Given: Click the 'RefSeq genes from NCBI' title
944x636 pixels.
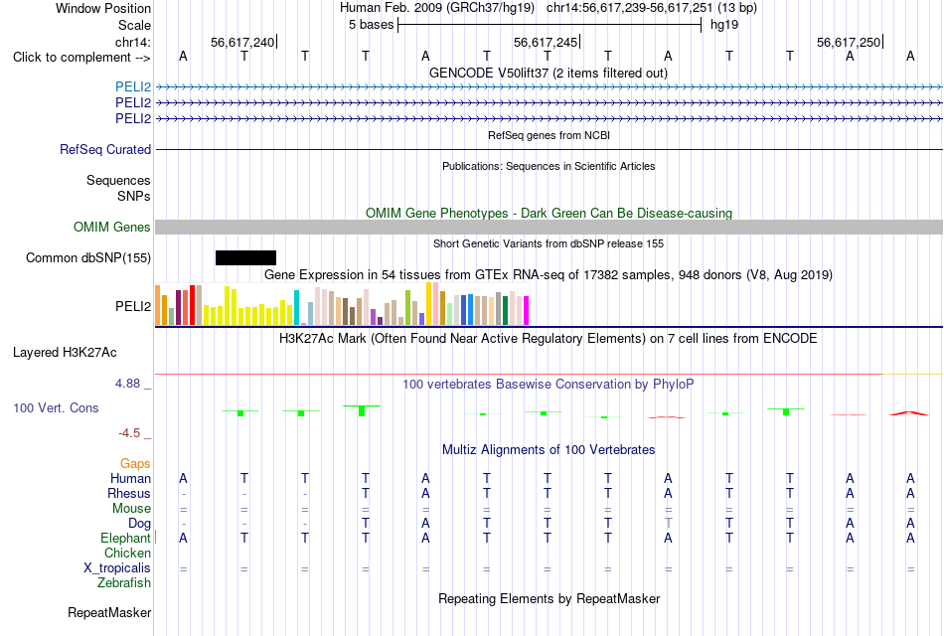Looking at the screenshot, I should 549,135.
